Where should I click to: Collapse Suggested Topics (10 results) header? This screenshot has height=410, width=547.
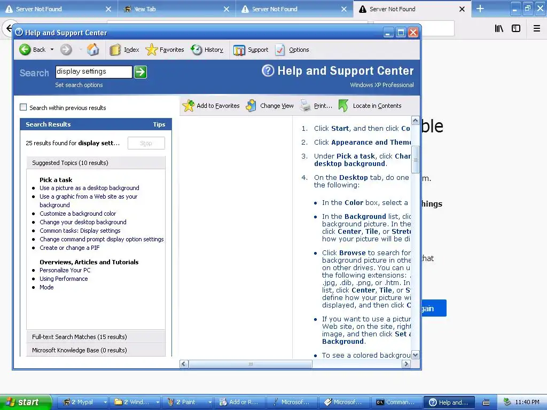96,163
